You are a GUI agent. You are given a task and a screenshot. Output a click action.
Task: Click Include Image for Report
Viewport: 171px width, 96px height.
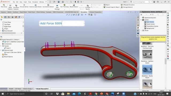(112, 7)
